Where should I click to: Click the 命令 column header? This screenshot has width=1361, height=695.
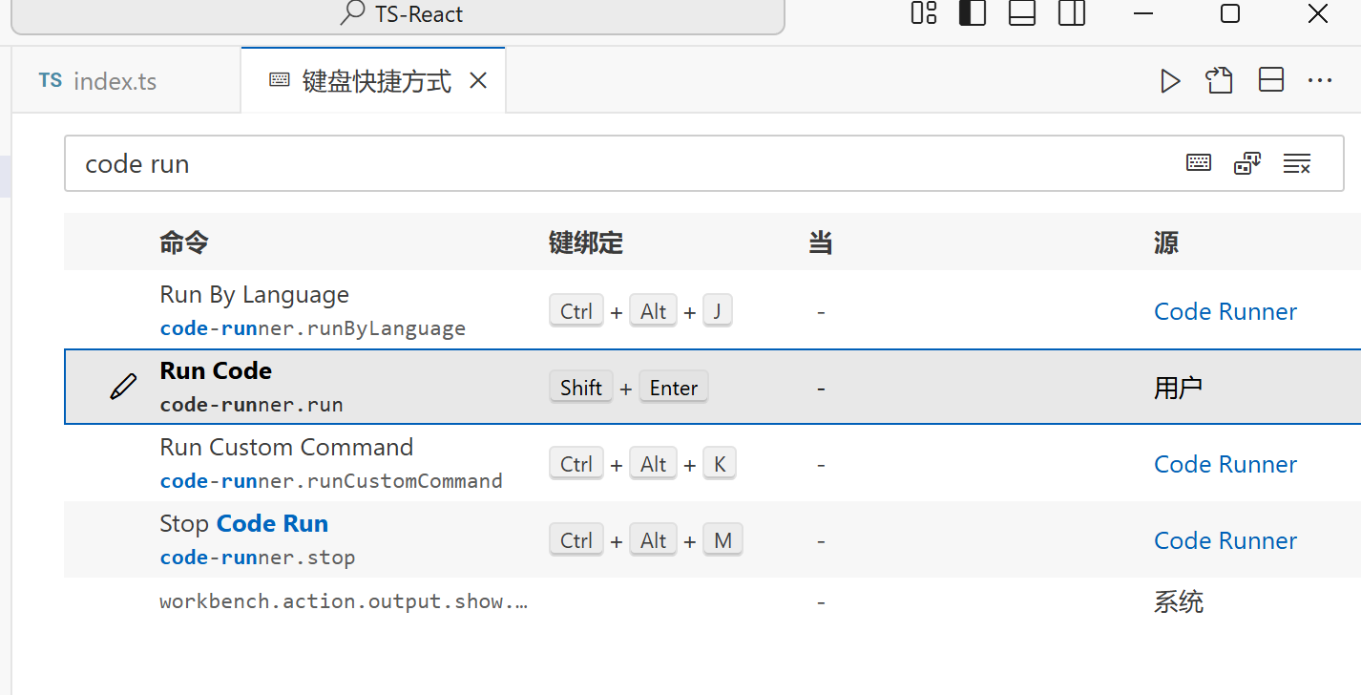184,242
